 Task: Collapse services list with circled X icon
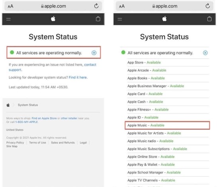click(x=205, y=53)
